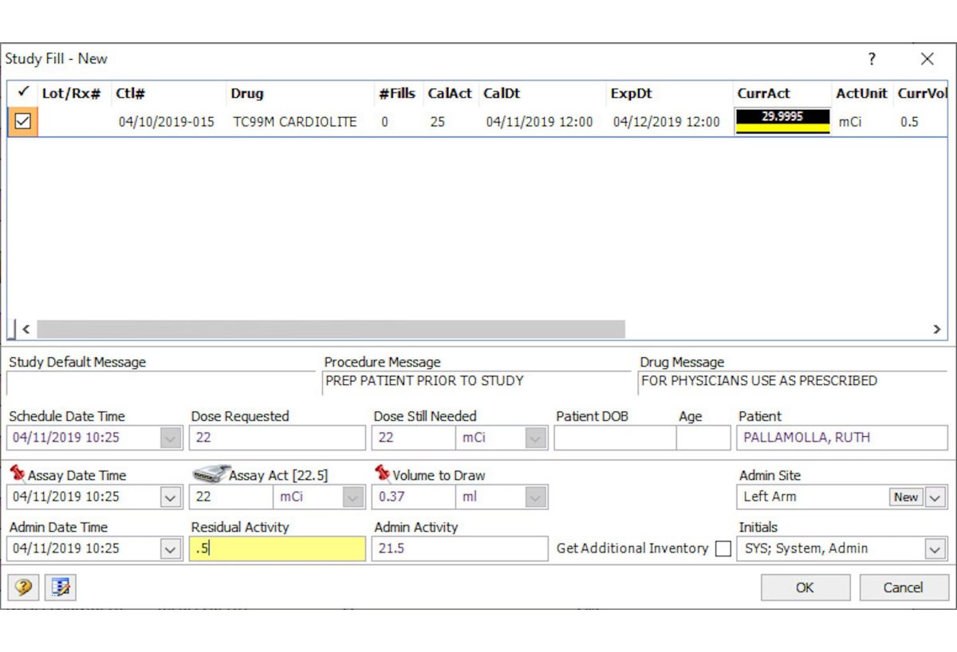Click the dose calibrator icon near Assay Act
The height and width of the screenshot is (652, 957).
pyautogui.click(x=211, y=473)
